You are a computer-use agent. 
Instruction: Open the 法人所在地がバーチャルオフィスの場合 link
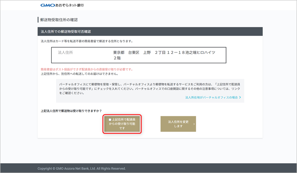(x=211, y=97)
